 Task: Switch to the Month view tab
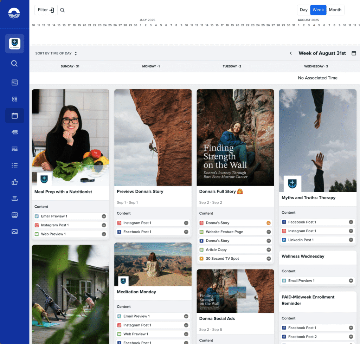click(335, 10)
